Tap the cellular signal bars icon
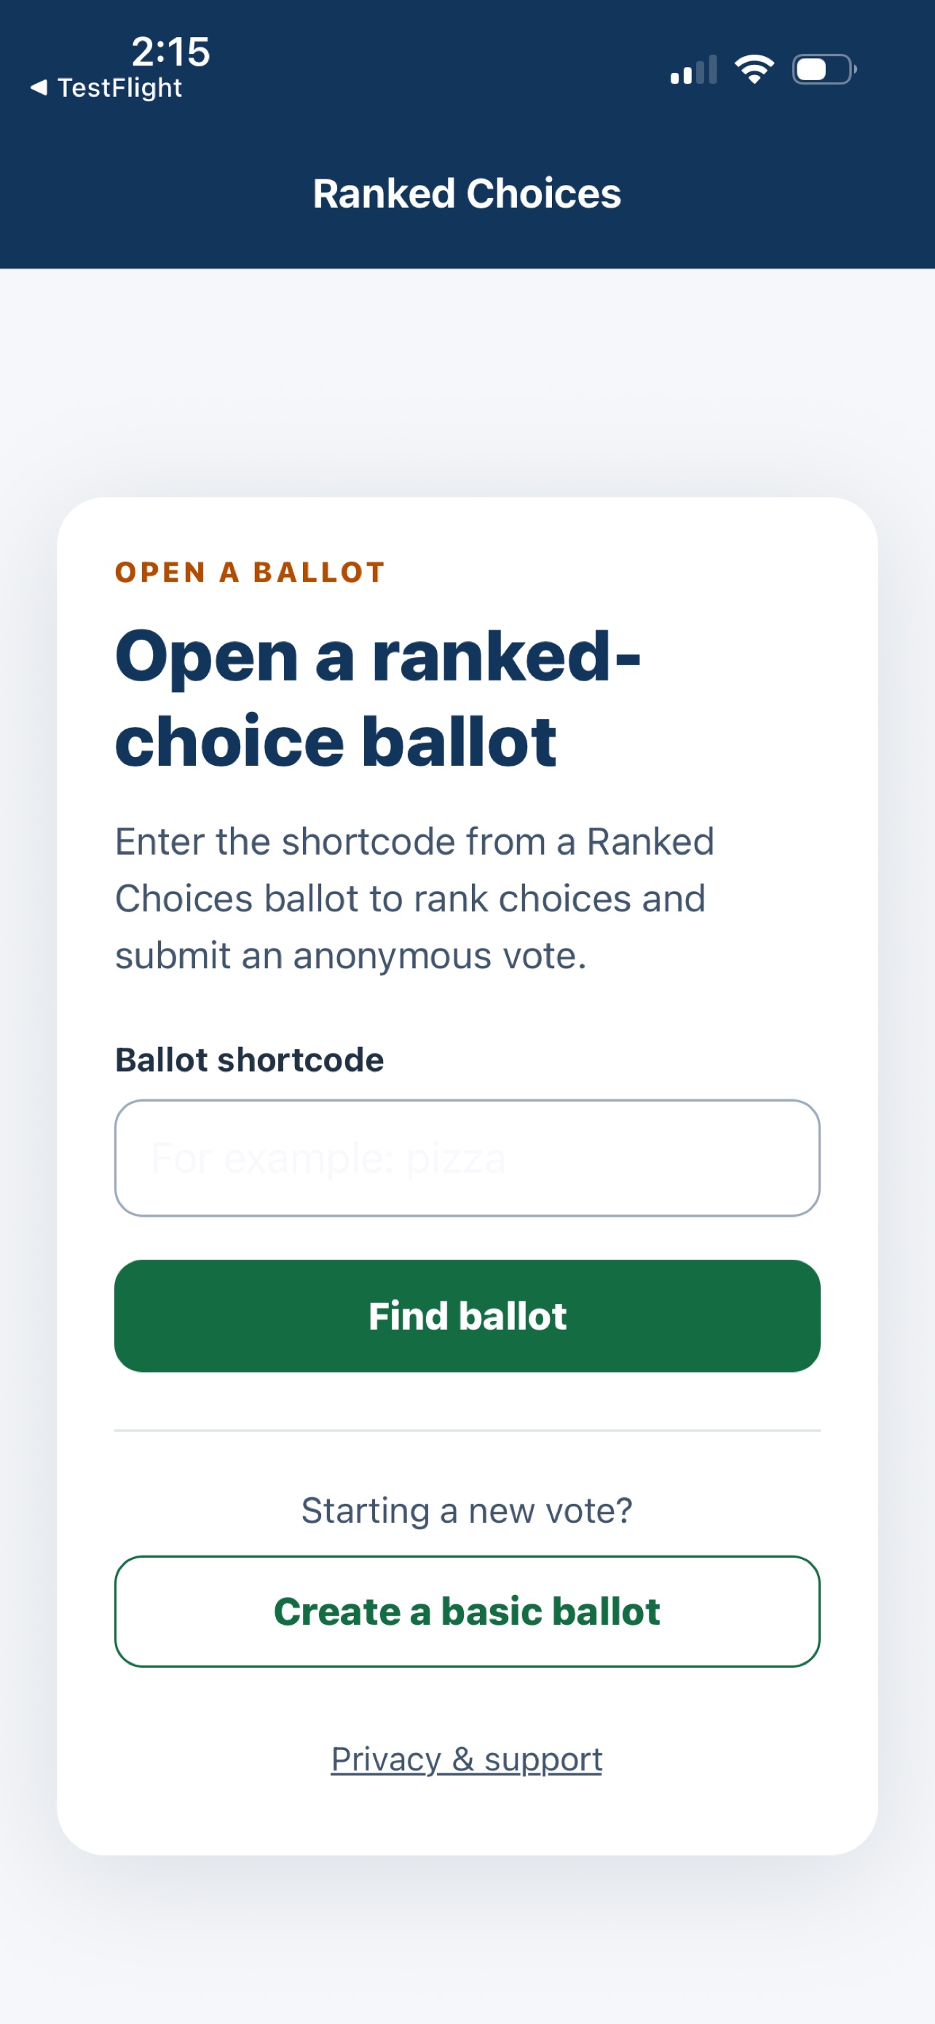This screenshot has height=2024, width=935. pos(693,69)
